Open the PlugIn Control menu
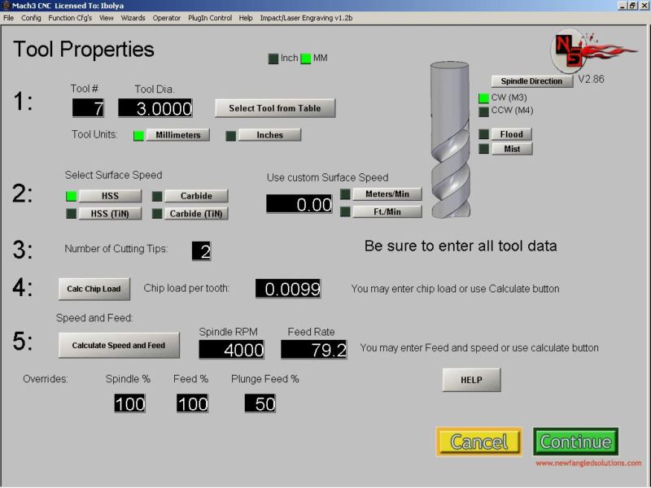651x488 pixels. click(210, 17)
